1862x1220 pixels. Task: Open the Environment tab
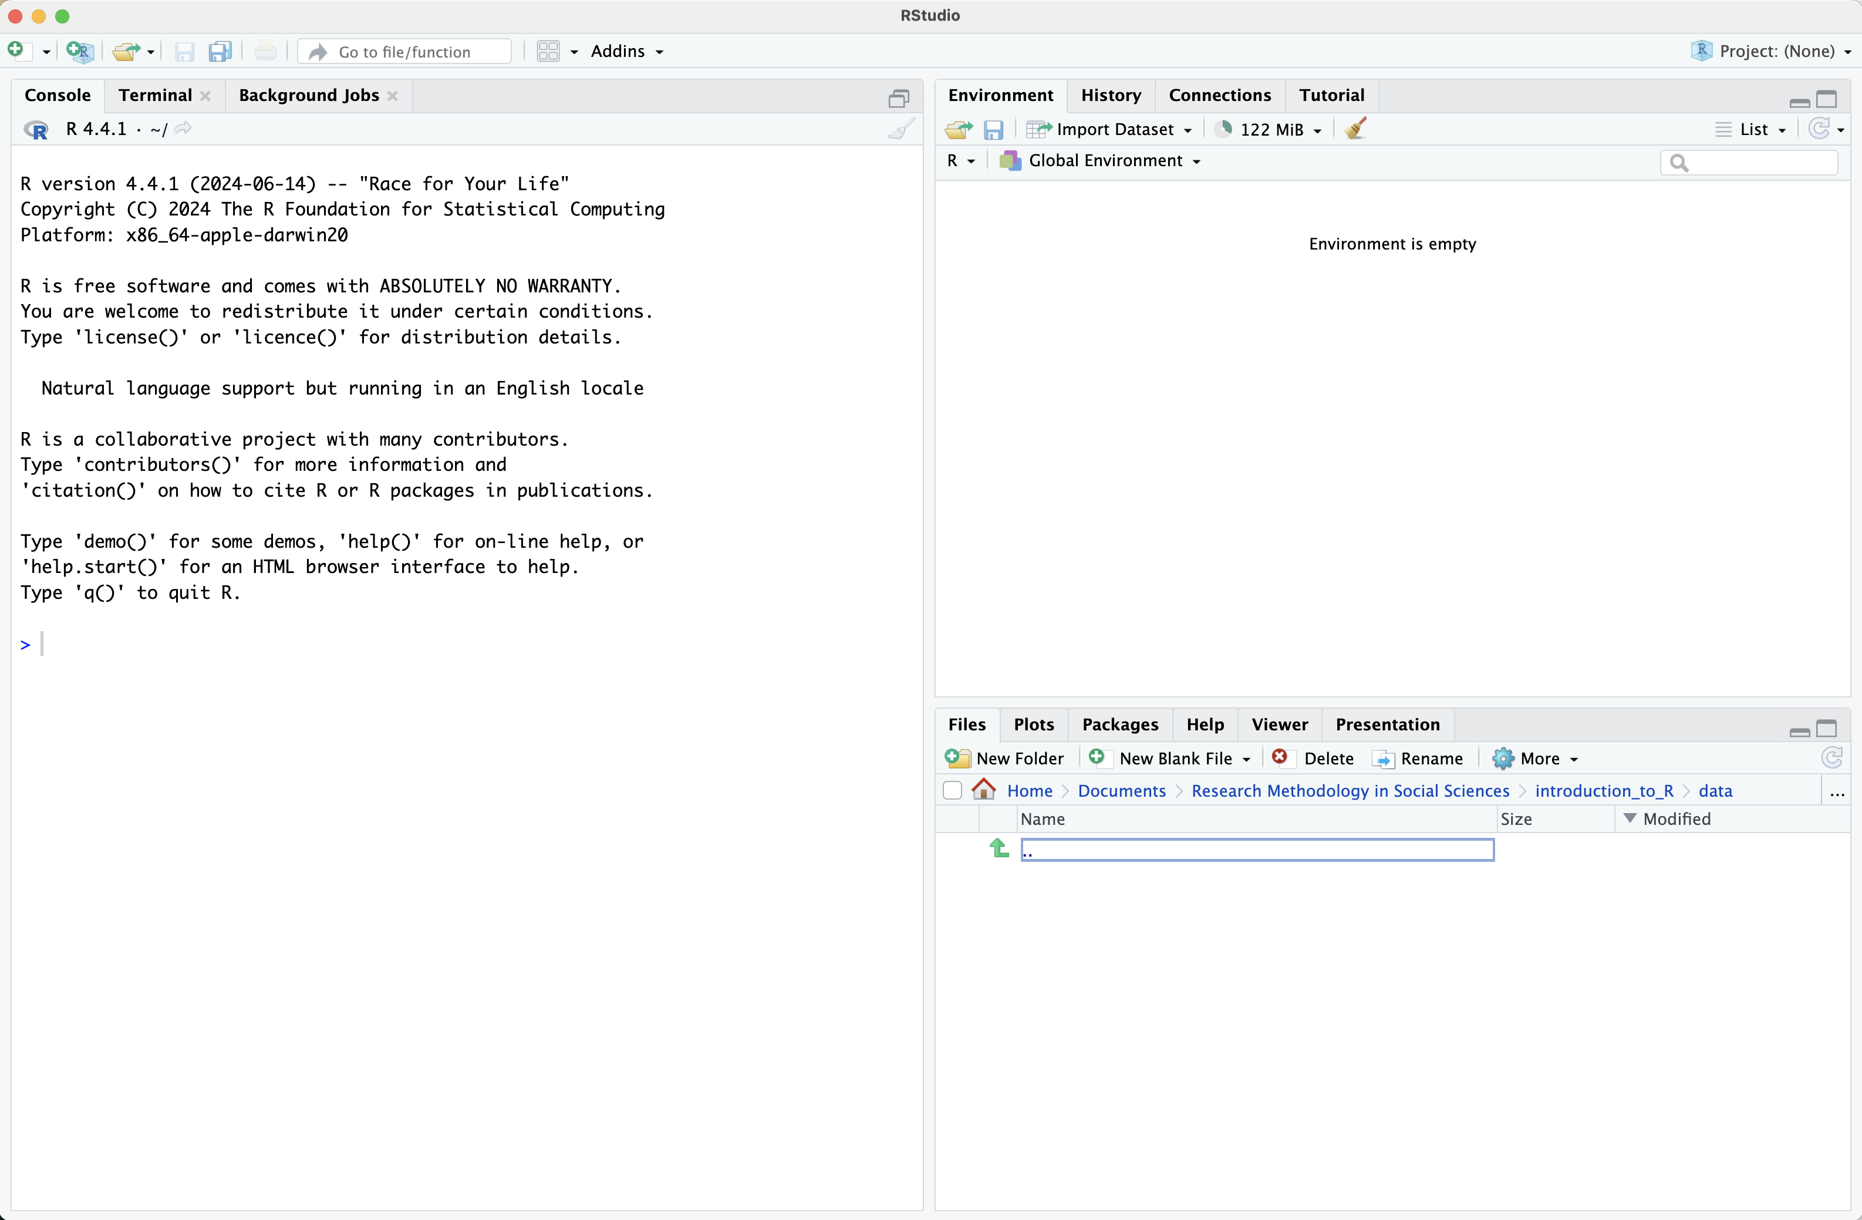(1000, 95)
